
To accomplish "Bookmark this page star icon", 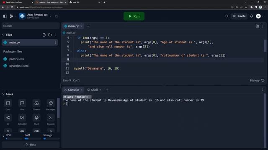I will coord(246,7).
